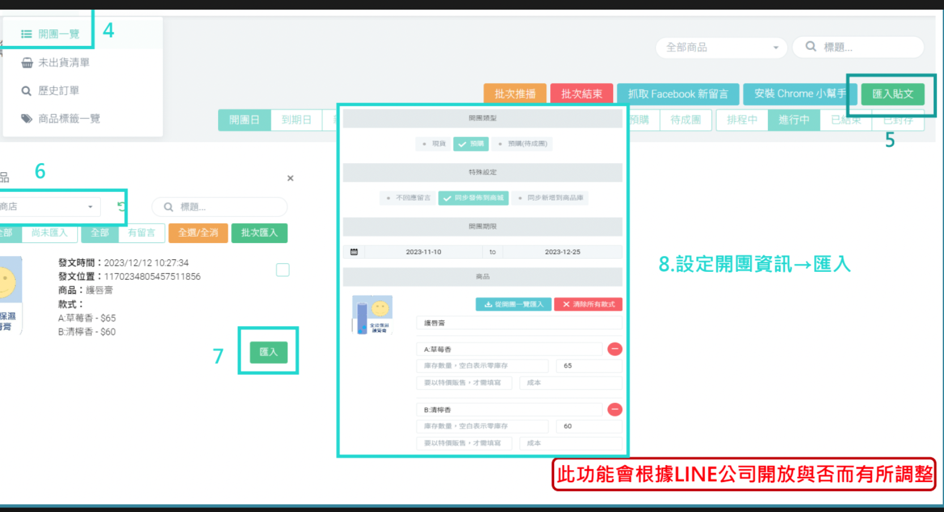Toggle the 不回應留言 setting
Viewport: 944px width, 512px height.
tap(408, 198)
